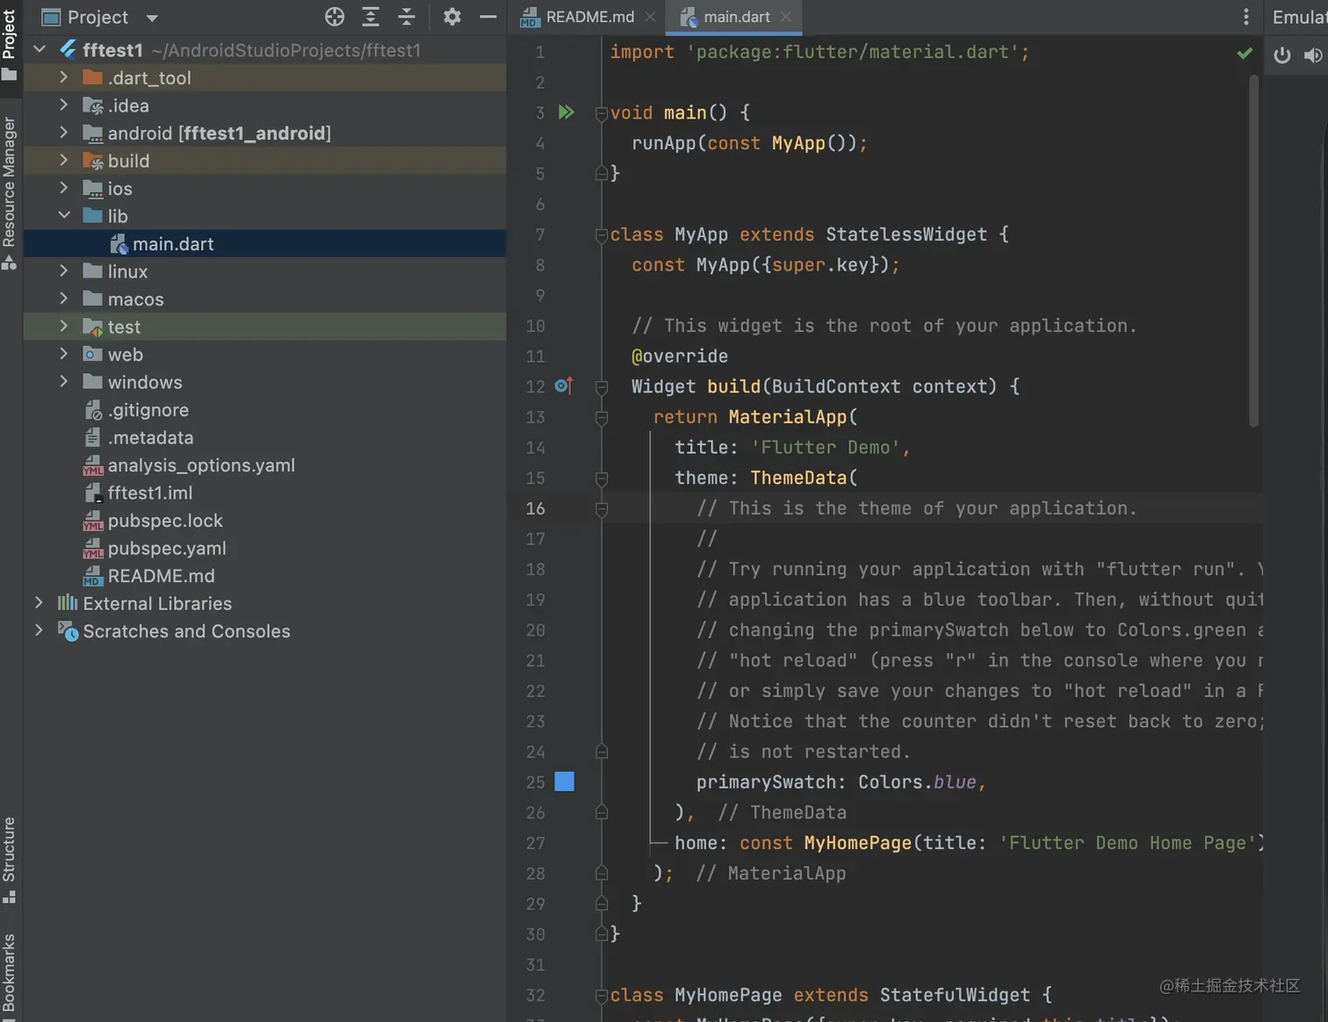Click the blue color swatch in gutter
The height and width of the screenshot is (1022, 1328).
click(565, 781)
